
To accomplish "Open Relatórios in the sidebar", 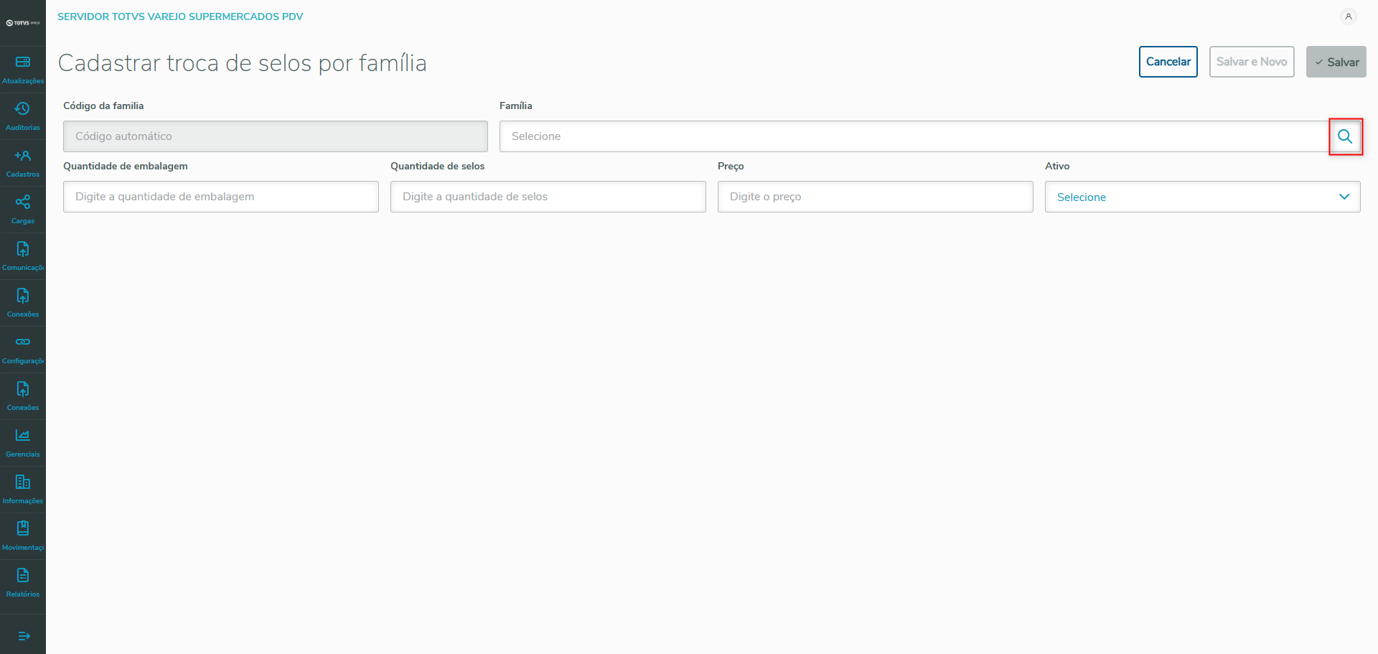I will (23, 582).
